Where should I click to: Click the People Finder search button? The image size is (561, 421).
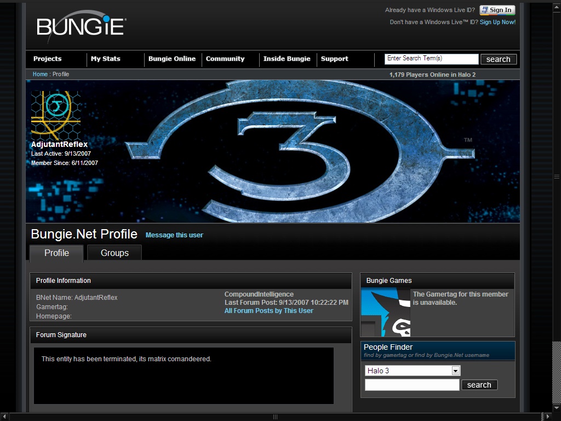pyautogui.click(x=479, y=385)
